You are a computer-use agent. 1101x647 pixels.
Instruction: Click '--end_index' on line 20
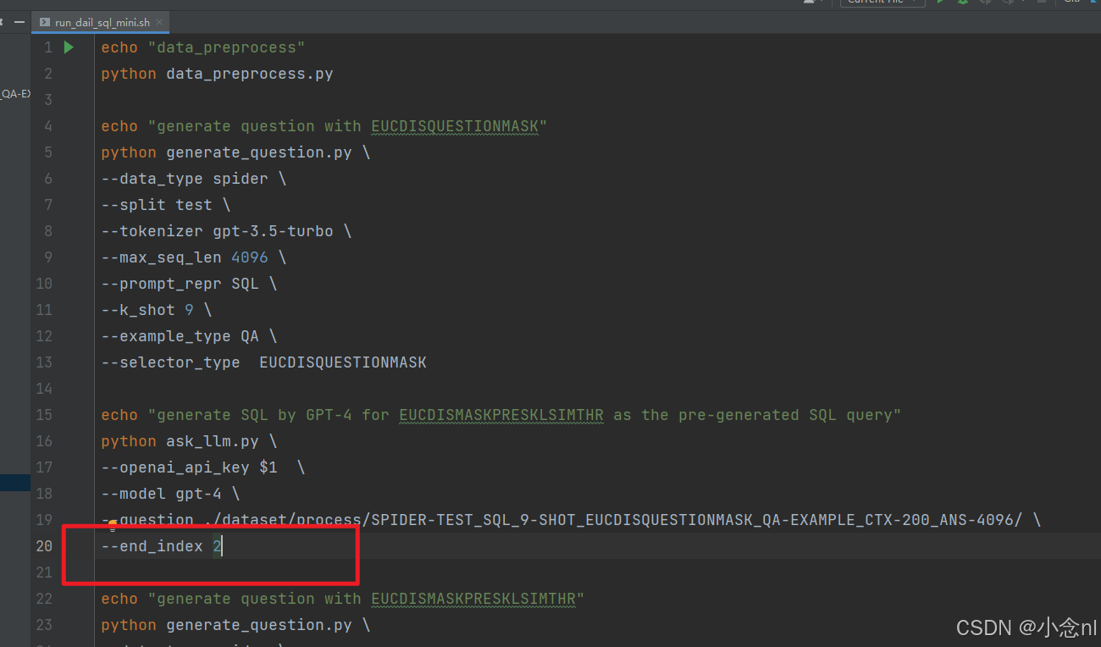[x=152, y=546]
